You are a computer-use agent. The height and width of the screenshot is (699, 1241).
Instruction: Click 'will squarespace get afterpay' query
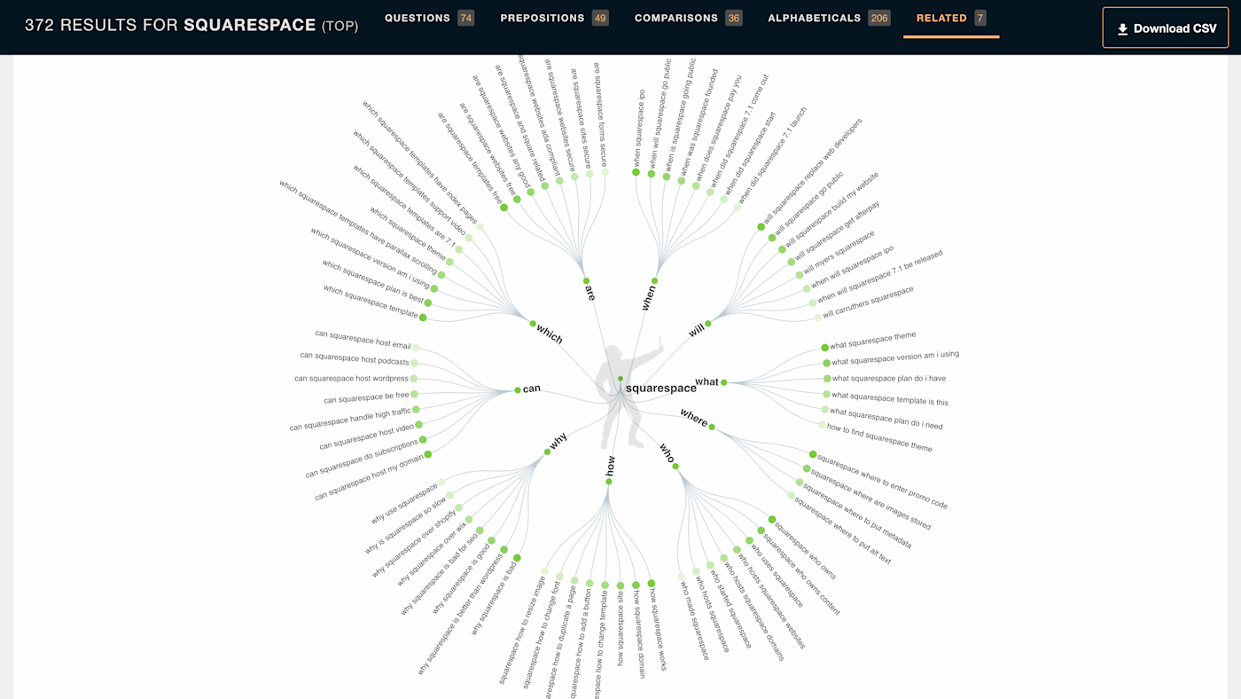coord(838,229)
